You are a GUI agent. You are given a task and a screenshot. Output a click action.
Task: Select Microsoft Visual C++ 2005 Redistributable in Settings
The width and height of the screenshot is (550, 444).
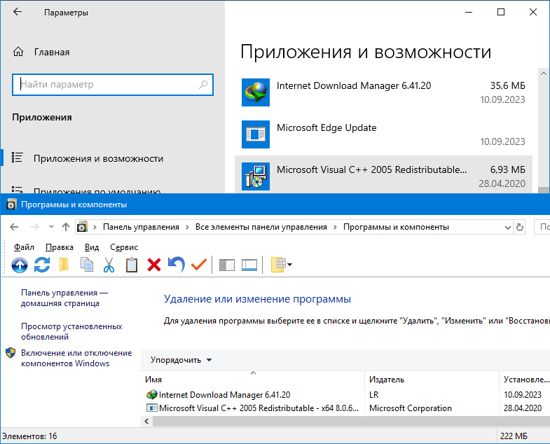tap(383, 174)
